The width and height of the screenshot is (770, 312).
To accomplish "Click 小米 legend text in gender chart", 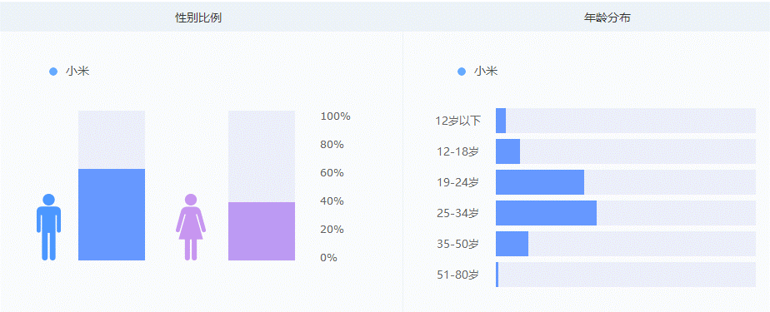I will [77, 72].
